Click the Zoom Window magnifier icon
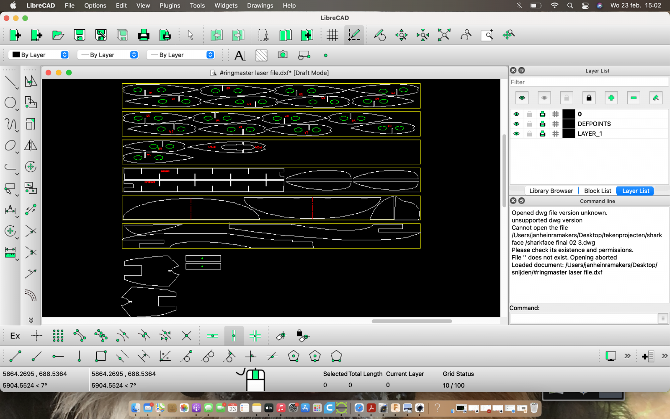This screenshot has height=419, width=670. (x=487, y=35)
